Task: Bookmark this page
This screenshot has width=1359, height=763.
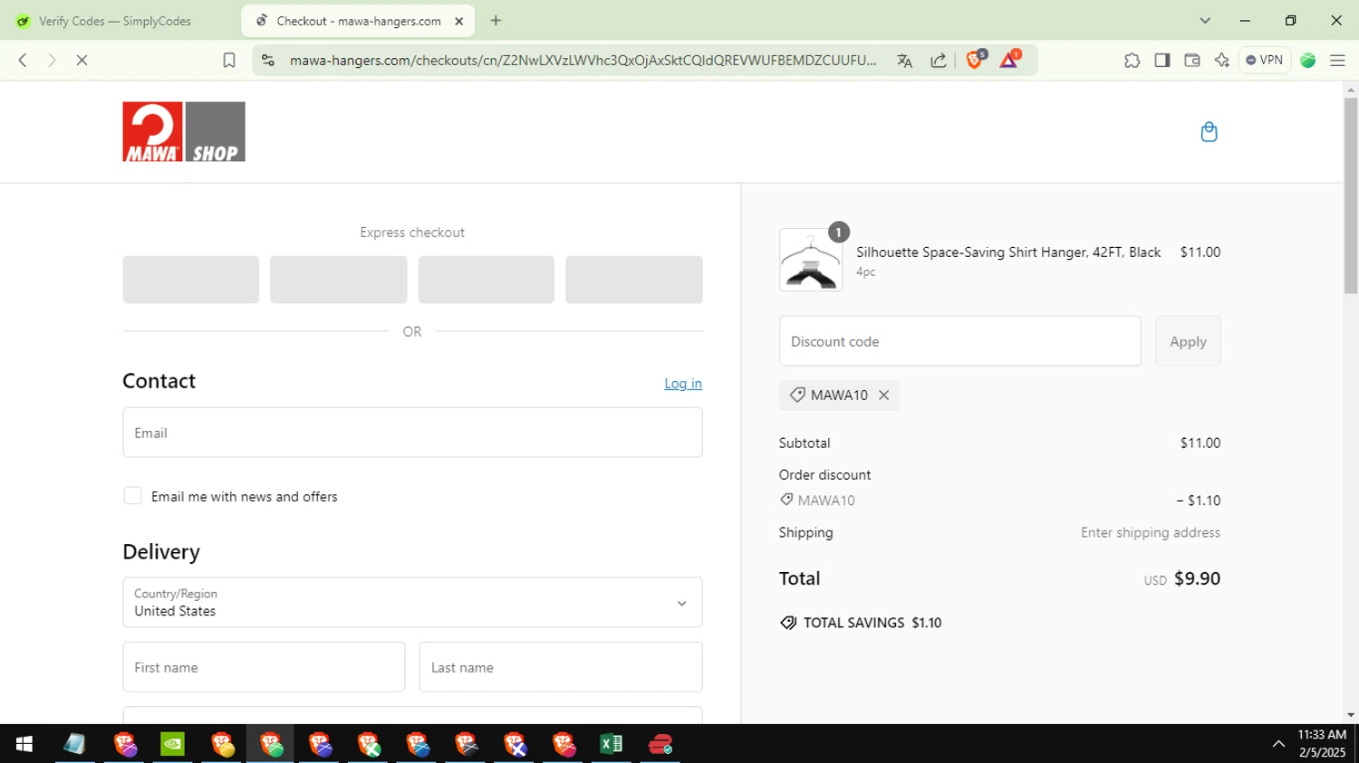Action: (229, 61)
